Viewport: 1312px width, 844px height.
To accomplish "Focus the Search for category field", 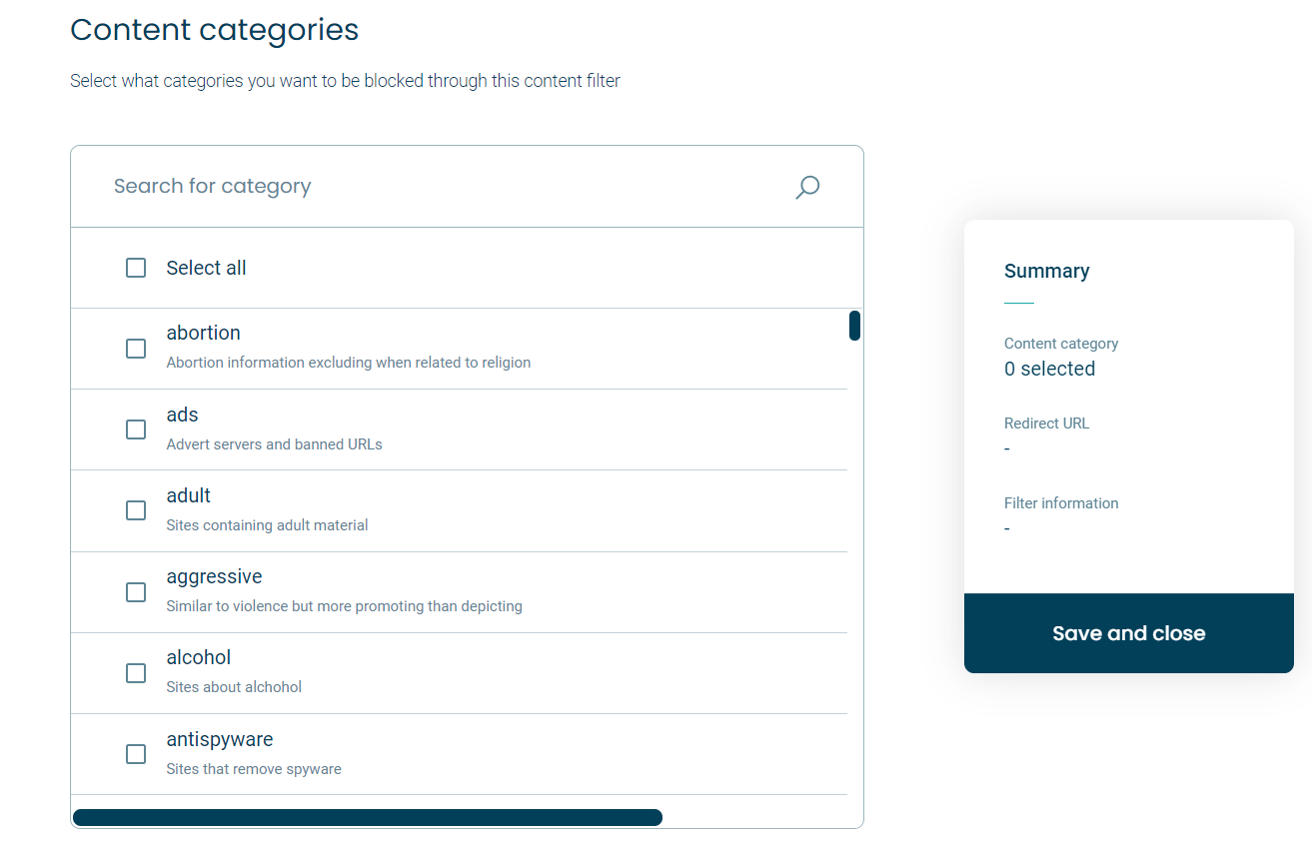I will coord(467,187).
